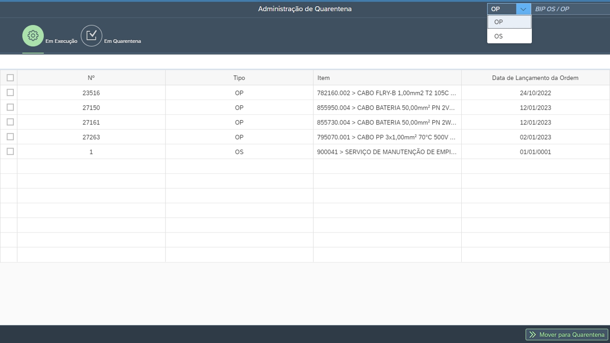The image size is (610, 343).
Task: Click the SERVIÇO DE MANUTENÇÃO item cell
Action: tap(386, 152)
